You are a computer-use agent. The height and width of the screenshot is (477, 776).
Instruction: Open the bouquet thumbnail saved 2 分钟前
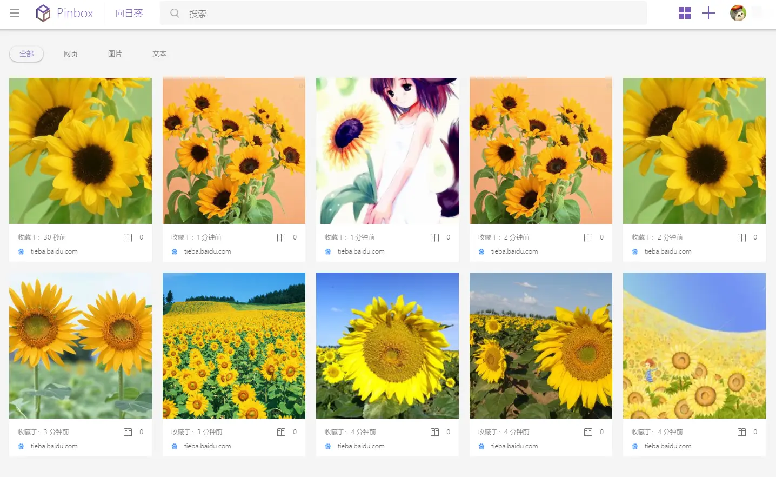pos(541,151)
